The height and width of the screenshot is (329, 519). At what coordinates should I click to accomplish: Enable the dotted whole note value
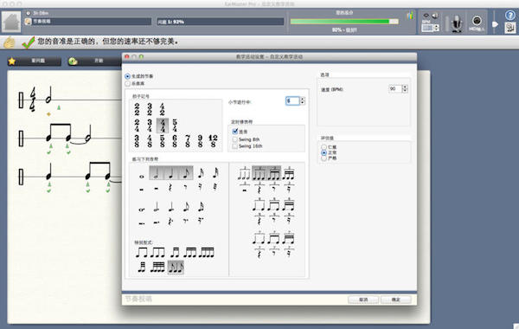[x=142, y=210]
